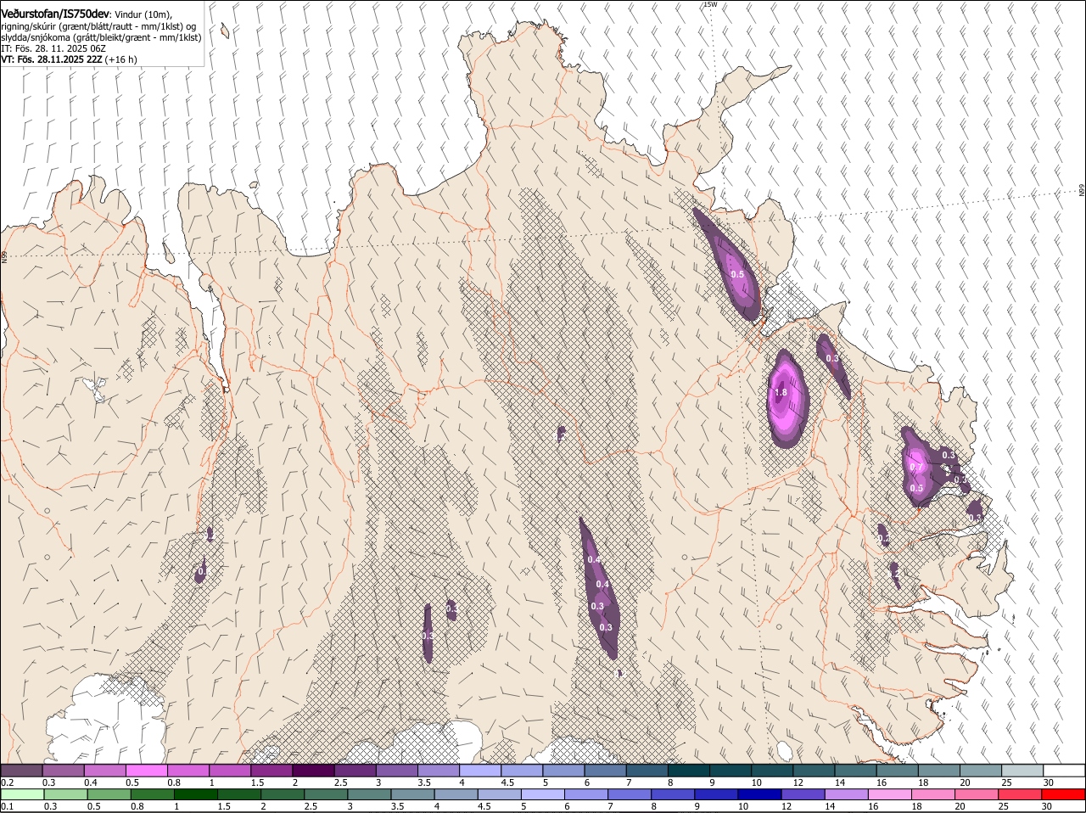Select the white 30 swatch in snow legend
The height and width of the screenshot is (813, 1086).
pyautogui.click(x=1064, y=770)
